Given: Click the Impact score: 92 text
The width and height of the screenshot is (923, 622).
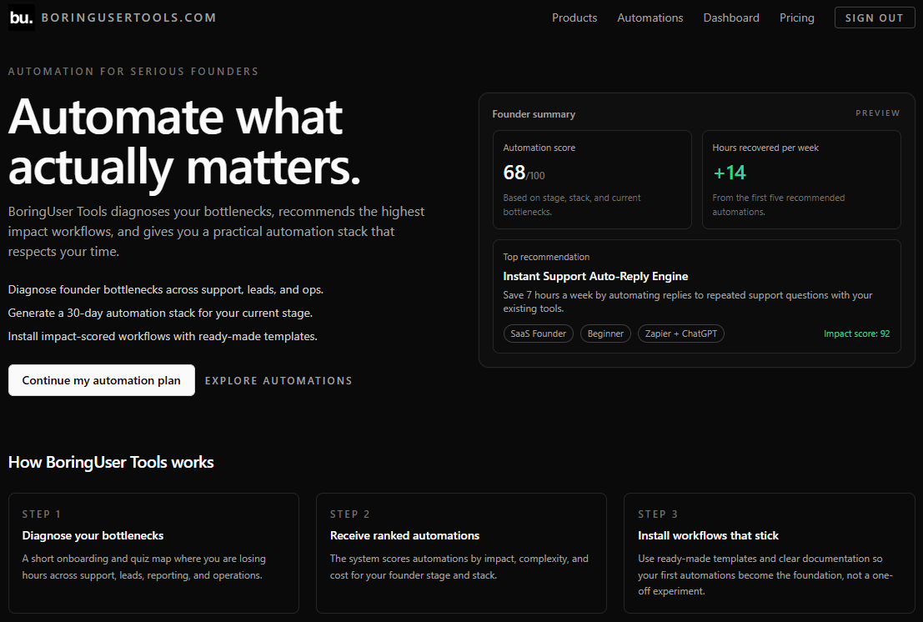Looking at the screenshot, I should (856, 334).
